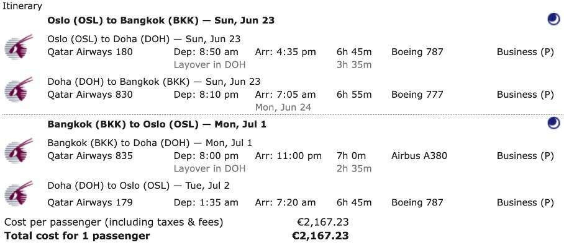Click the 2h 35m Doha layover duration
564x245 pixels.
pyautogui.click(x=354, y=168)
